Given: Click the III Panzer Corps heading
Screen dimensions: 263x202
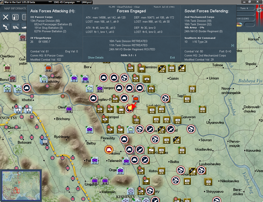Looking at the screenshot, I should coord(41,17).
